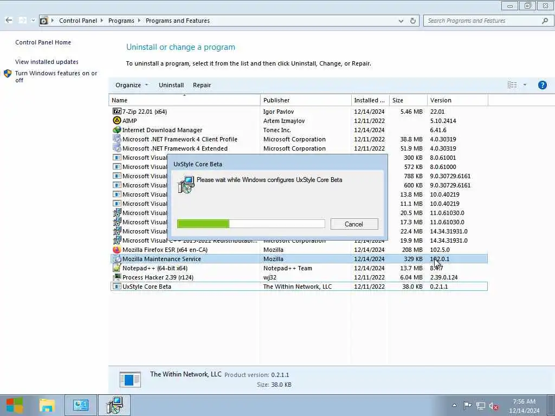Screen dimensions: 555x416
Task: Click the Uninstall toolbar command
Action: tap(171, 85)
